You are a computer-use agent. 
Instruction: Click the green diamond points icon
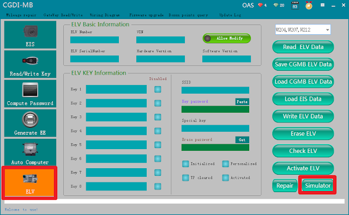tap(276, 5)
